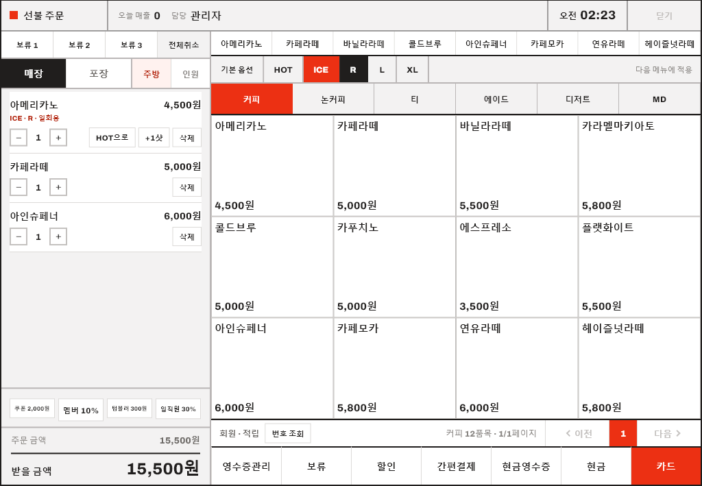Increase 아인슈페너 quantity with plus button
The image size is (702, 486).
point(58,236)
